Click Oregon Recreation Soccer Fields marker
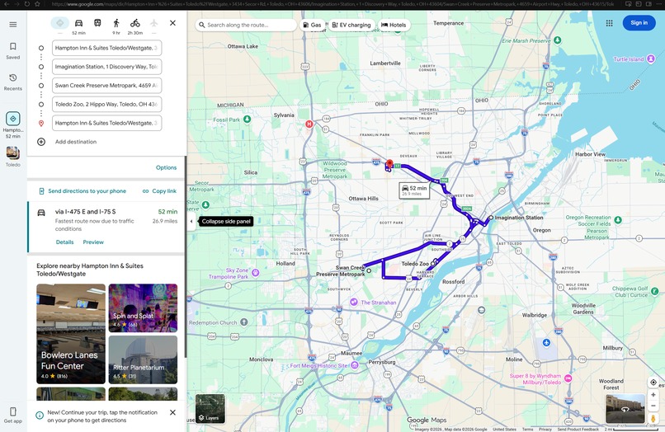 [x=618, y=219]
